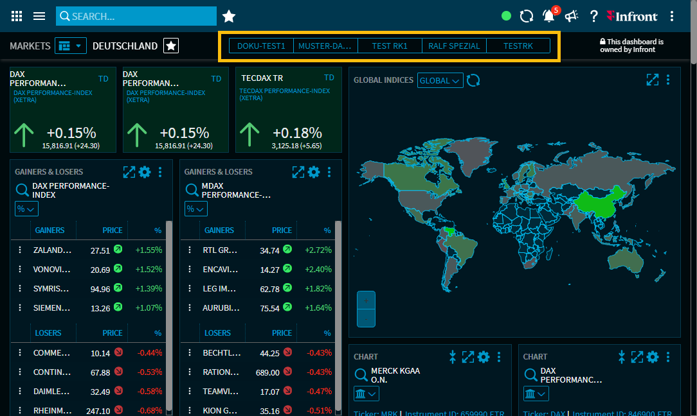Open the % dropdown in MDAX Gainers & Losers
Screen dimensions: 697x416
pos(195,209)
